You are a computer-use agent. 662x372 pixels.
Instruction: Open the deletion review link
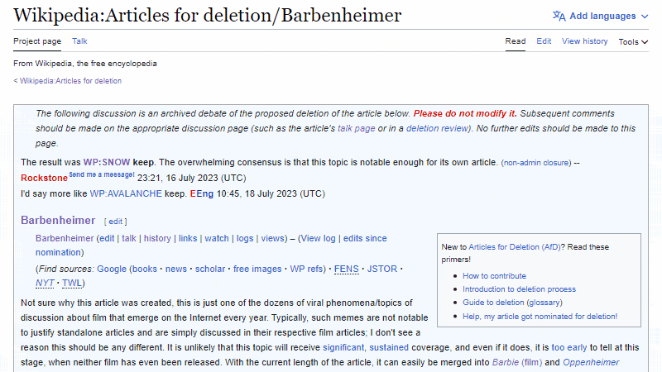pyautogui.click(x=437, y=128)
